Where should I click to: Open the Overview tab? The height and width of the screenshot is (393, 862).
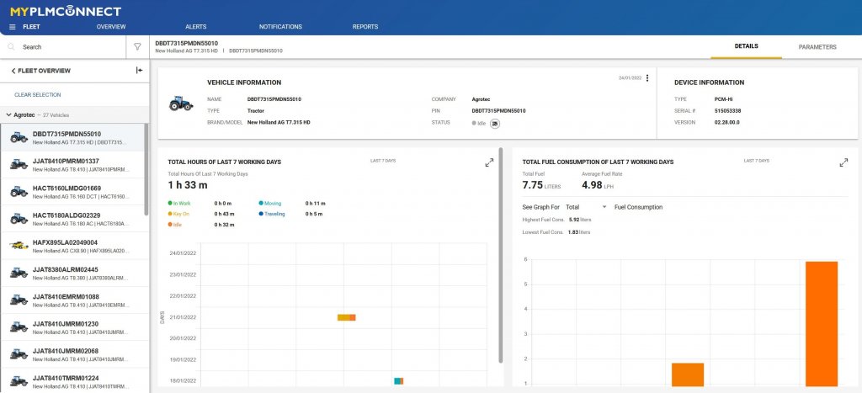click(x=111, y=27)
